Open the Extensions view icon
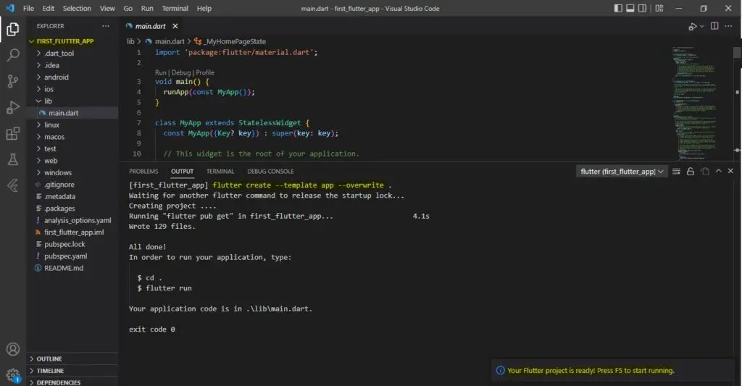 pos(13,133)
